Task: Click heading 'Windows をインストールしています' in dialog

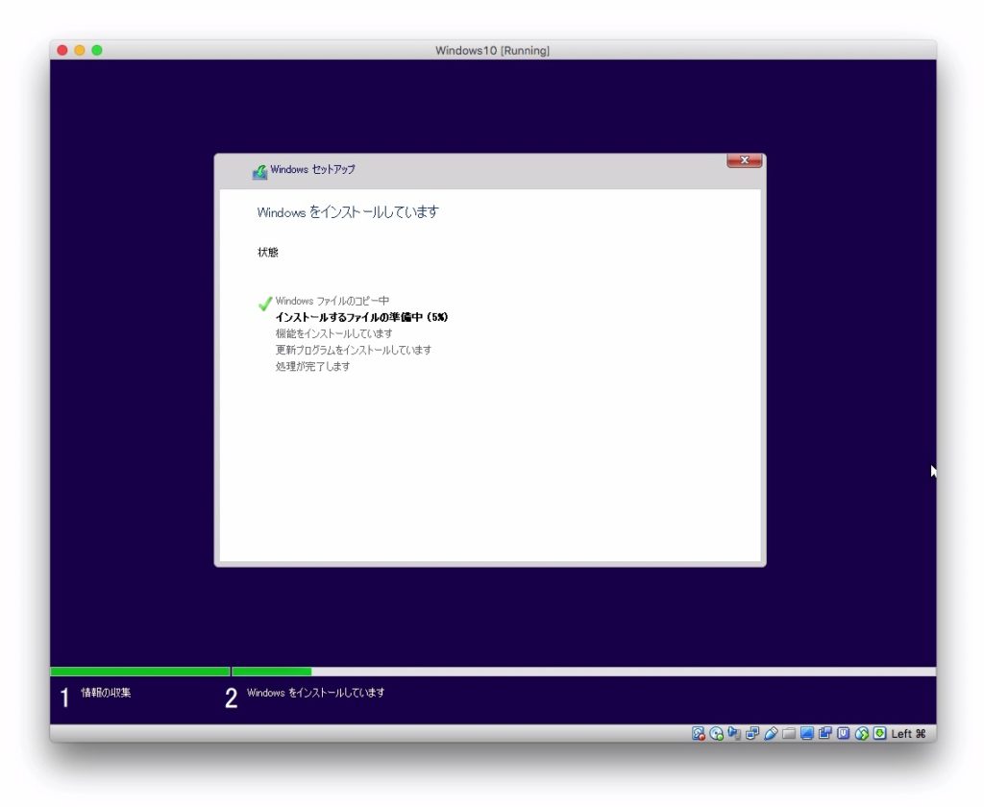Action: point(348,212)
